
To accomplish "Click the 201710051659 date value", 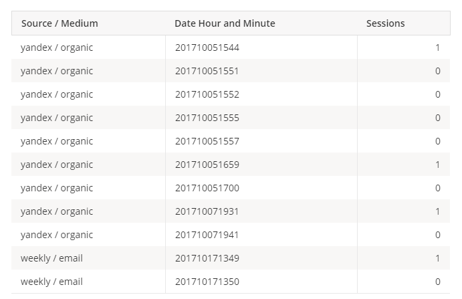I will click(207, 165).
